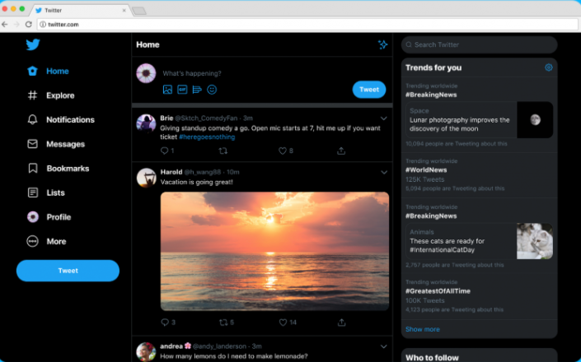
Task: Expand options chevron on Brie's tweet
Action: click(x=384, y=118)
